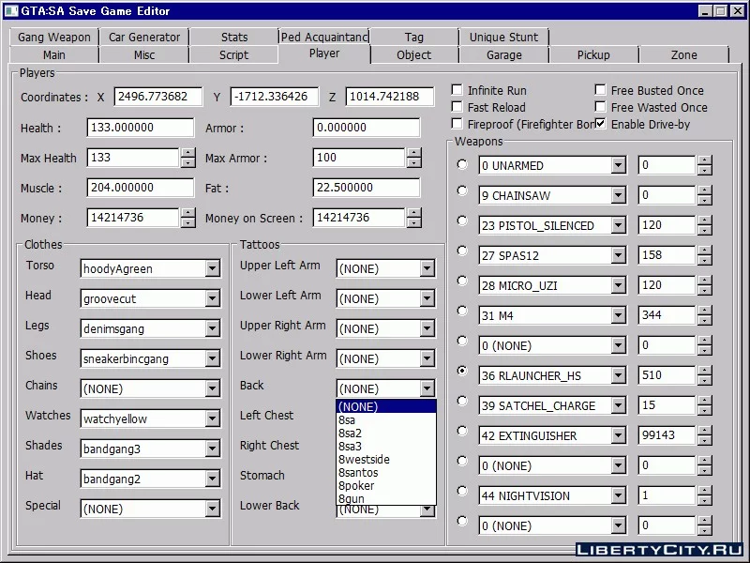Screen dimensions: 750x563
Task: Select the Script tab
Action: tap(233, 55)
